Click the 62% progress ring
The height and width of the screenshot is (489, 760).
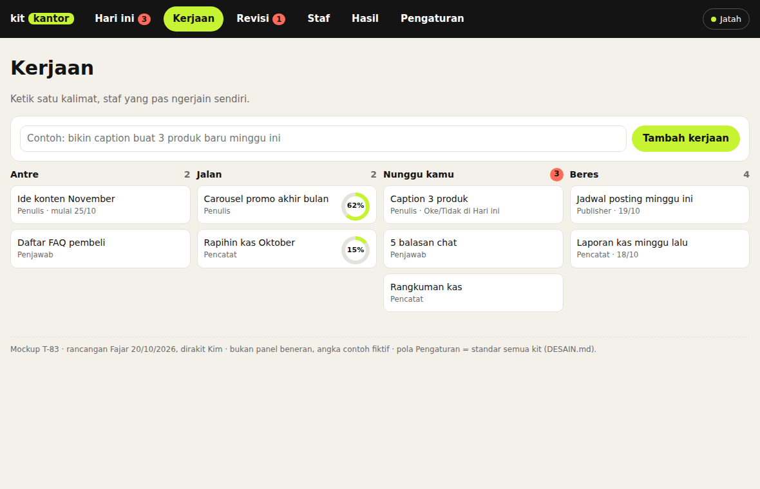356,207
